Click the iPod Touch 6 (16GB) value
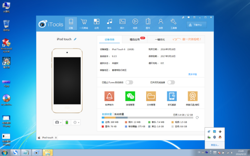The image size is (250, 156). pos(123,50)
